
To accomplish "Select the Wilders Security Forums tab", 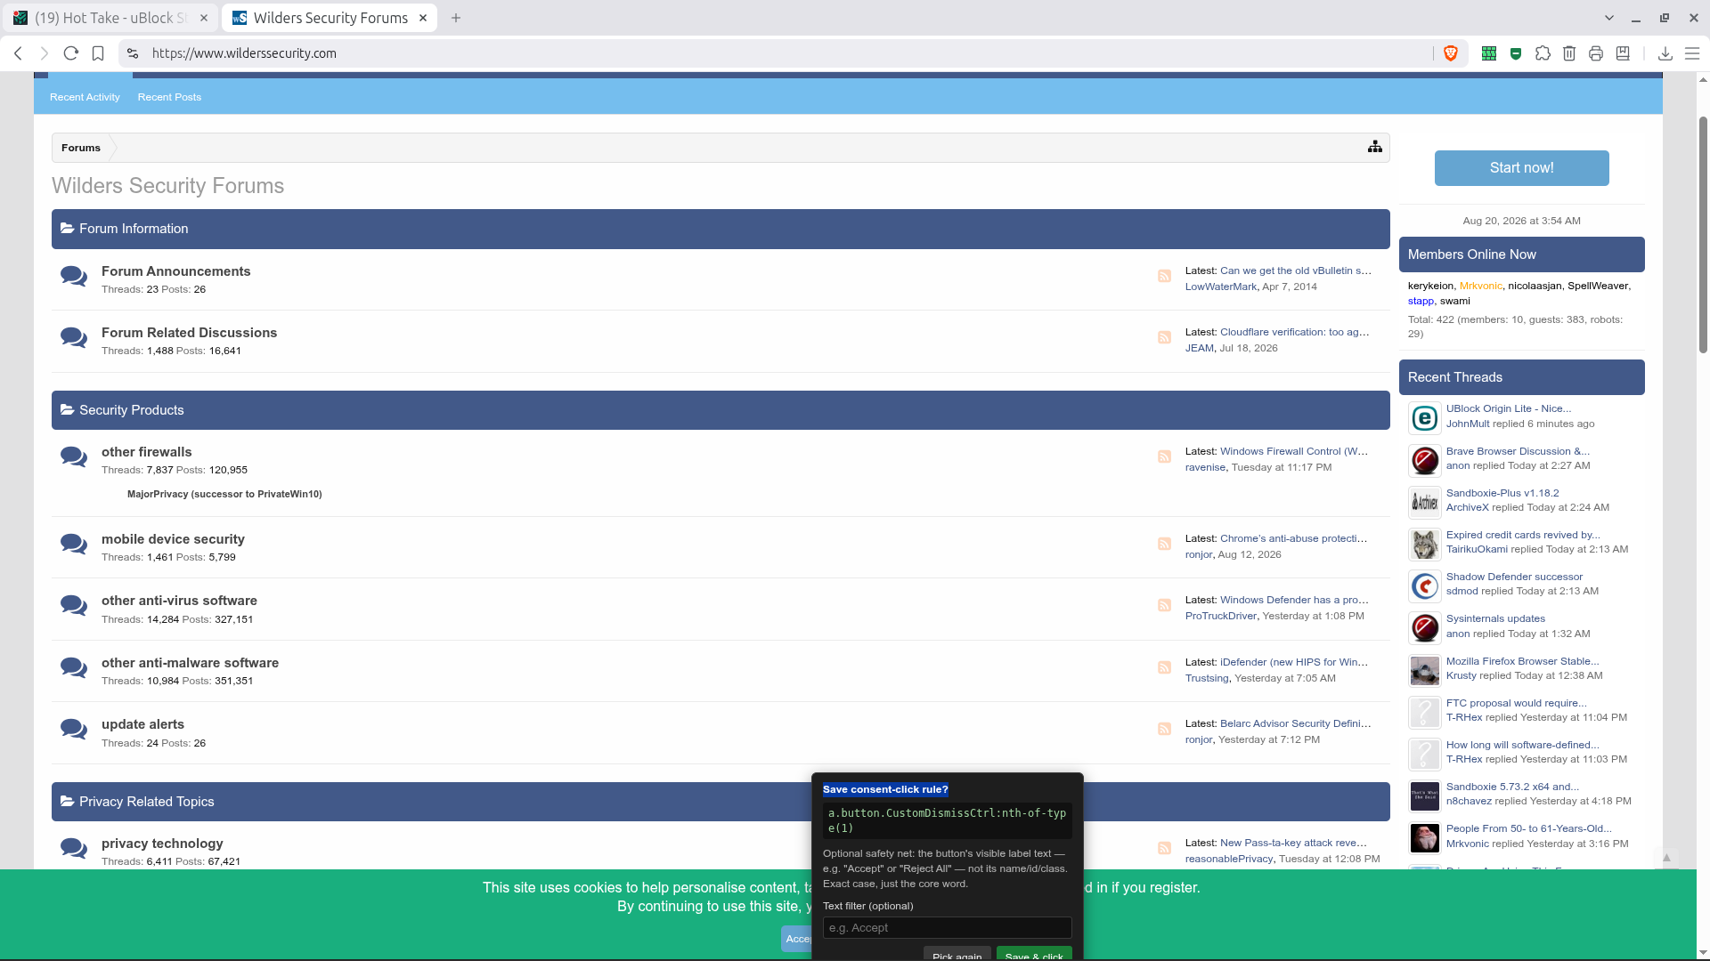I will 330,18.
